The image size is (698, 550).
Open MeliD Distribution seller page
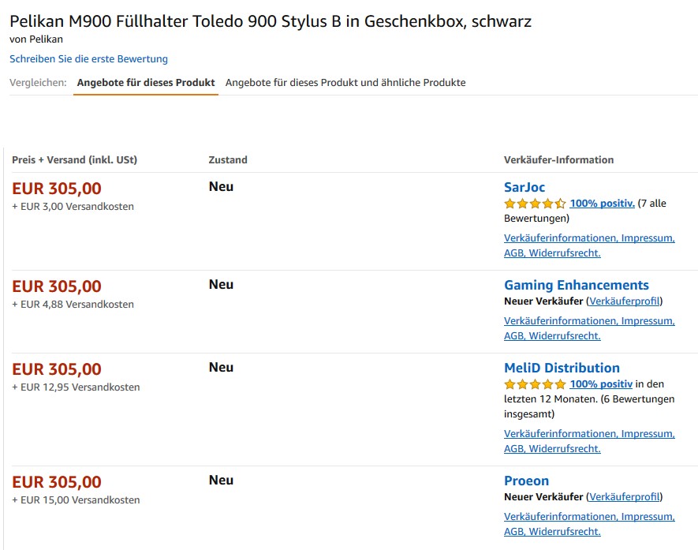pyautogui.click(x=562, y=368)
